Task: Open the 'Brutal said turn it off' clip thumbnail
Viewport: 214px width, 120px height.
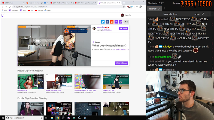Action: (59, 82)
